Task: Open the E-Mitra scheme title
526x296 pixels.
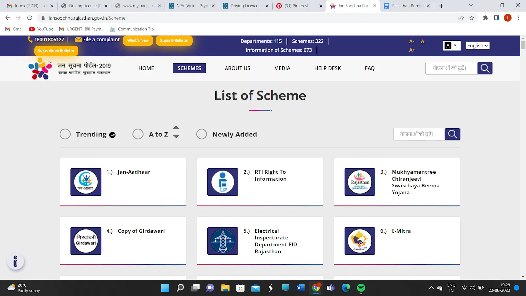Action: click(x=401, y=231)
